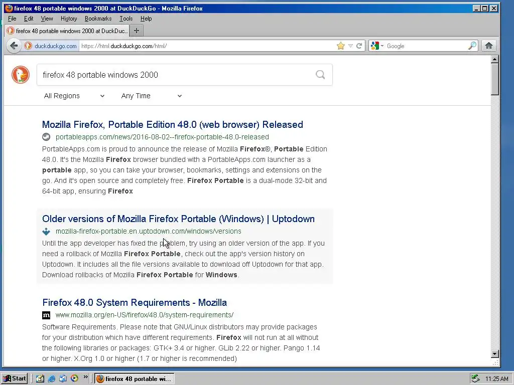
Task: Open the File menu
Action: coord(12,19)
